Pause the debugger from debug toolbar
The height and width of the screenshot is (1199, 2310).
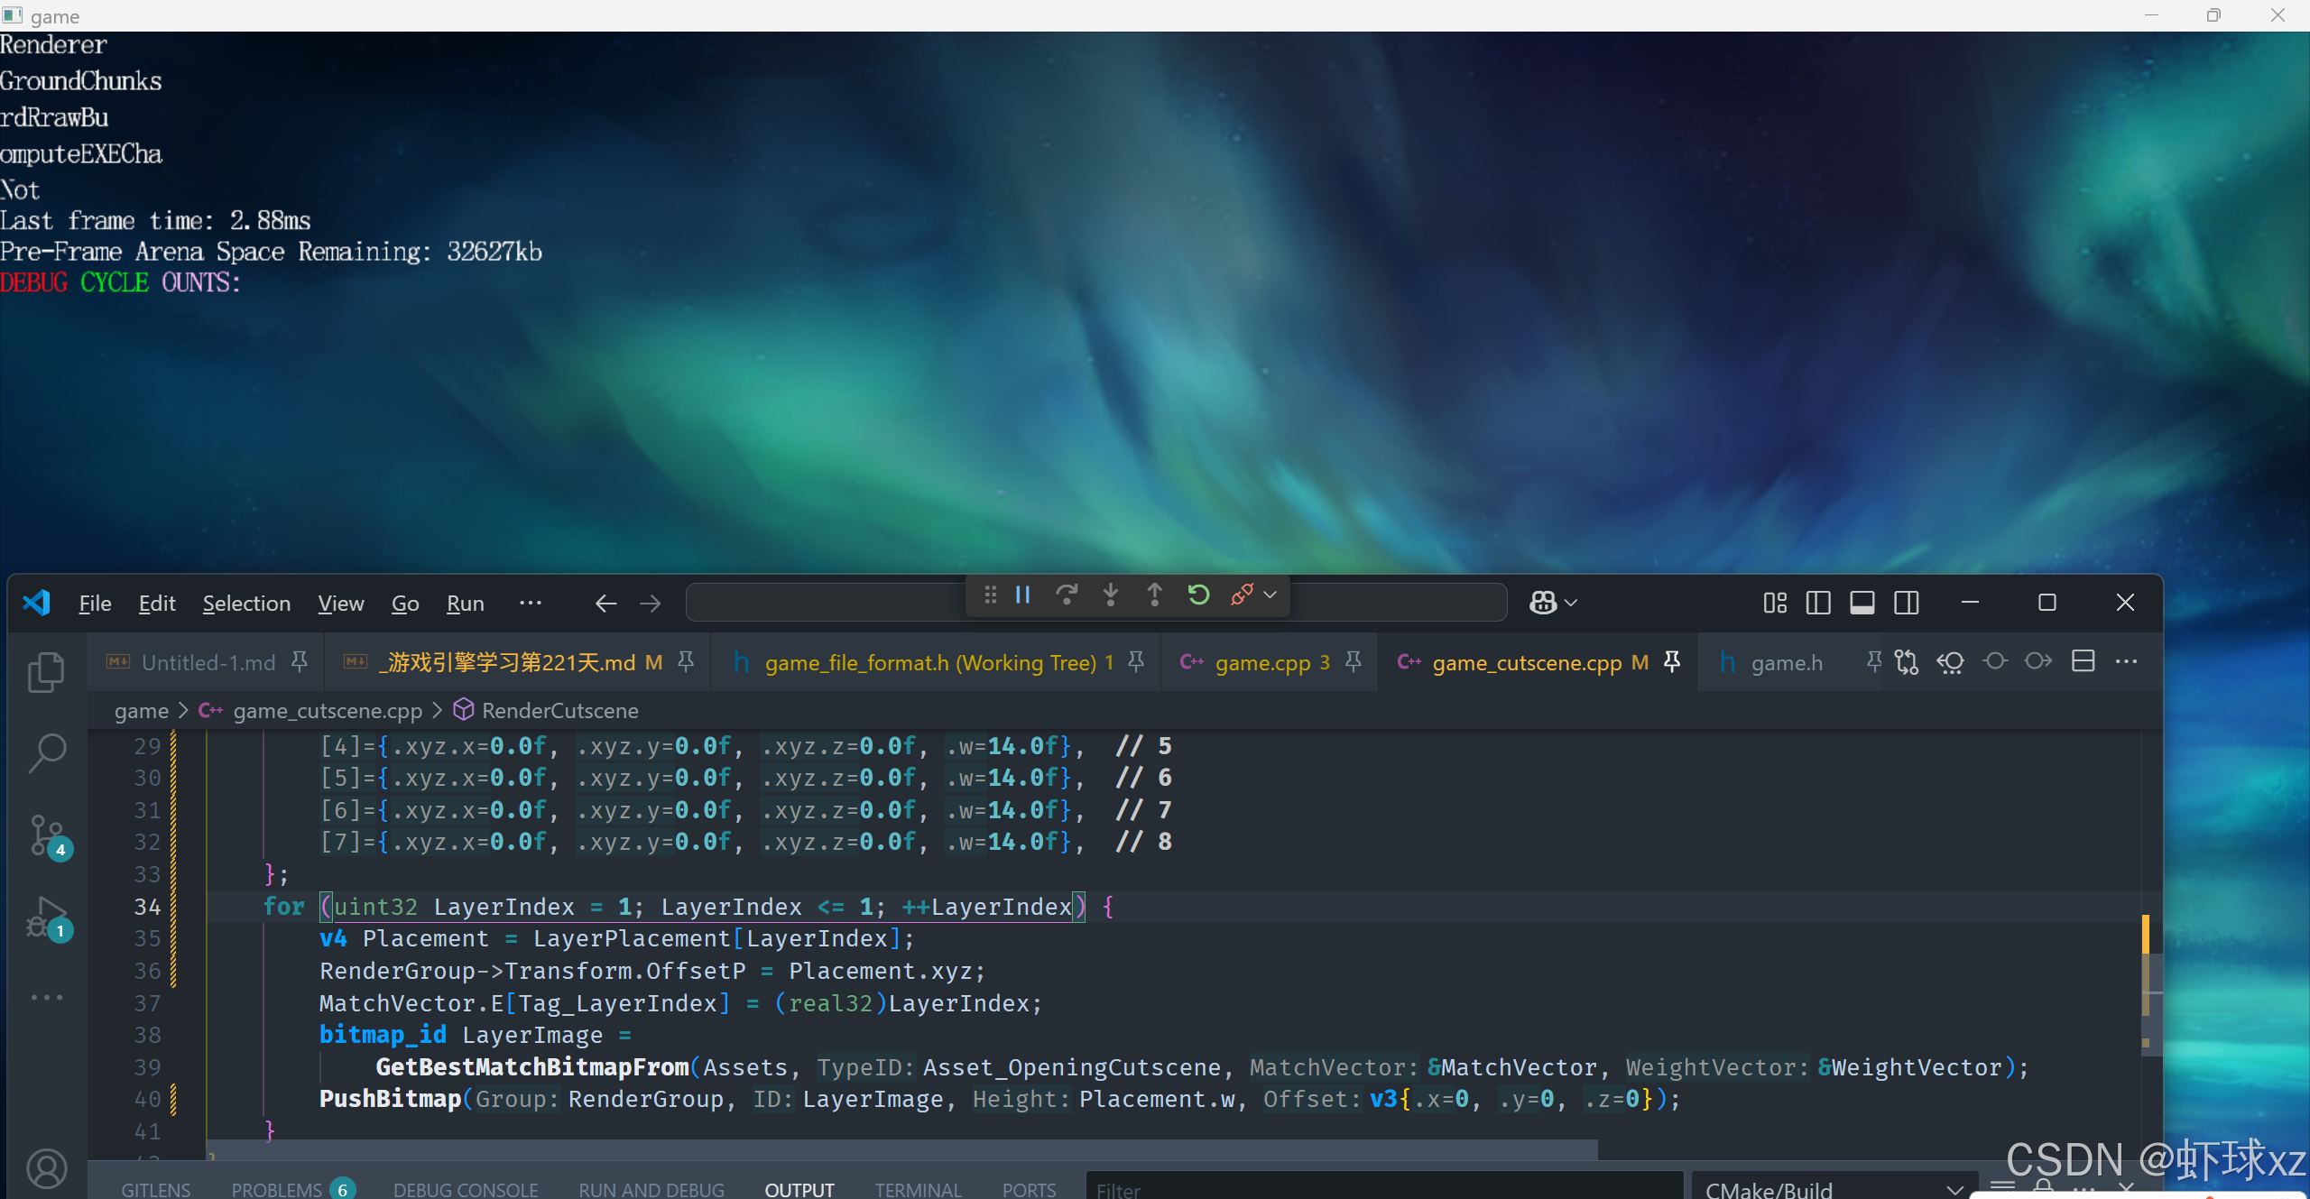coord(1022,595)
